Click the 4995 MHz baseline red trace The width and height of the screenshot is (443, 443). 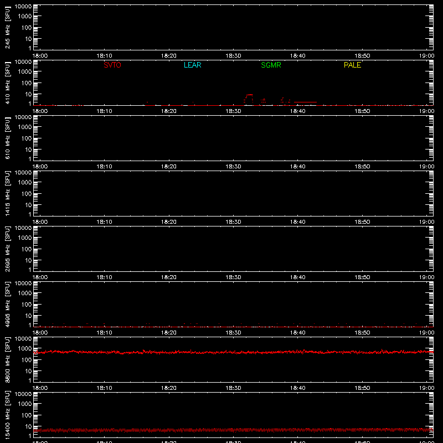(x=233, y=327)
